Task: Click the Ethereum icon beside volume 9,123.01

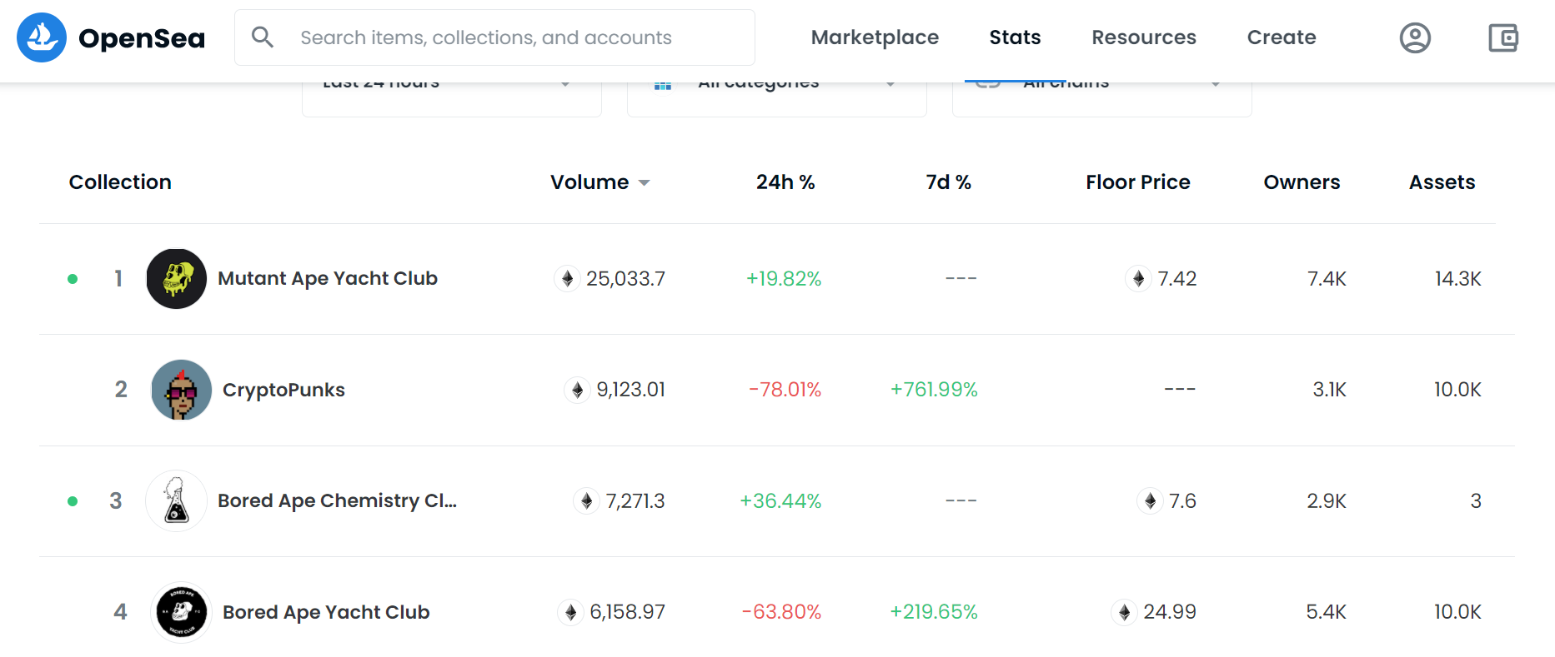Action: tap(578, 390)
